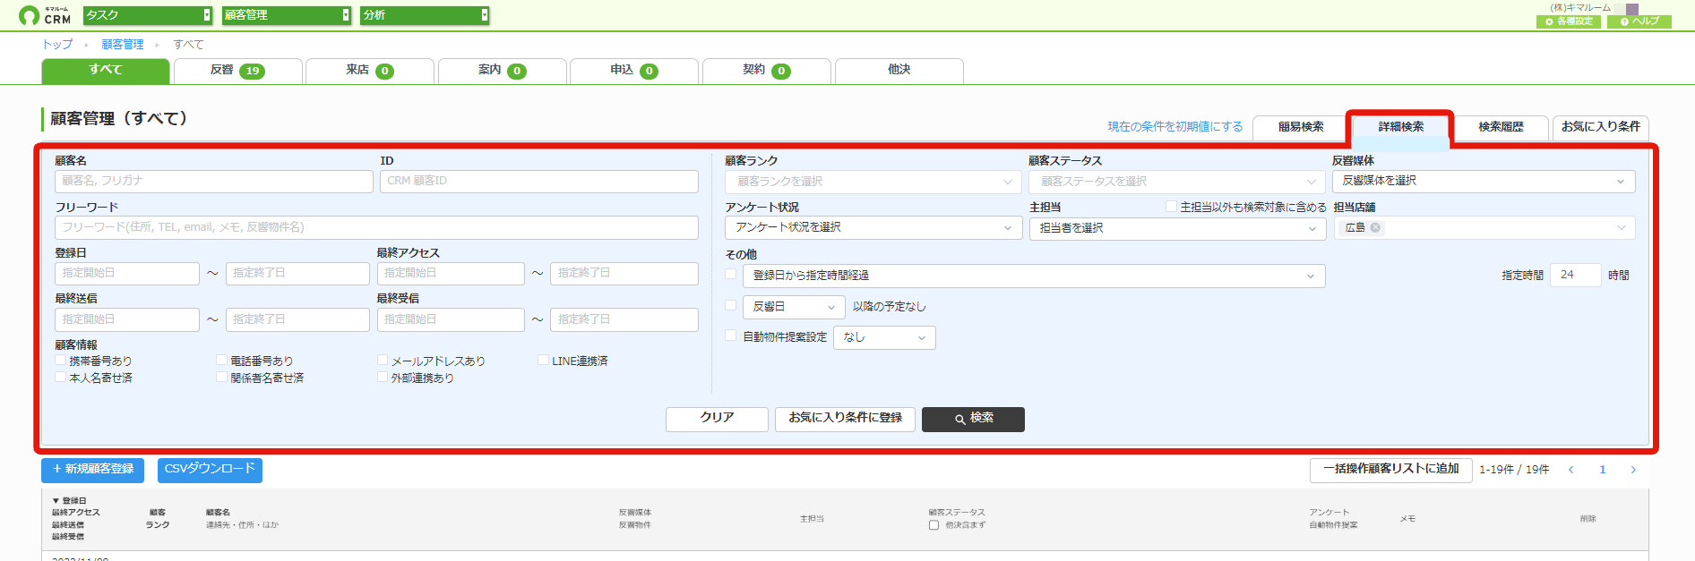
Task: Click 新規顧客登録 button
Action: [x=93, y=470]
